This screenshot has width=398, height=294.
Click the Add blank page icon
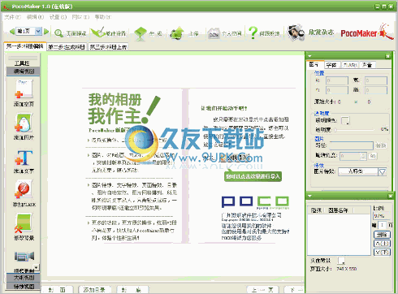[x=24, y=89]
